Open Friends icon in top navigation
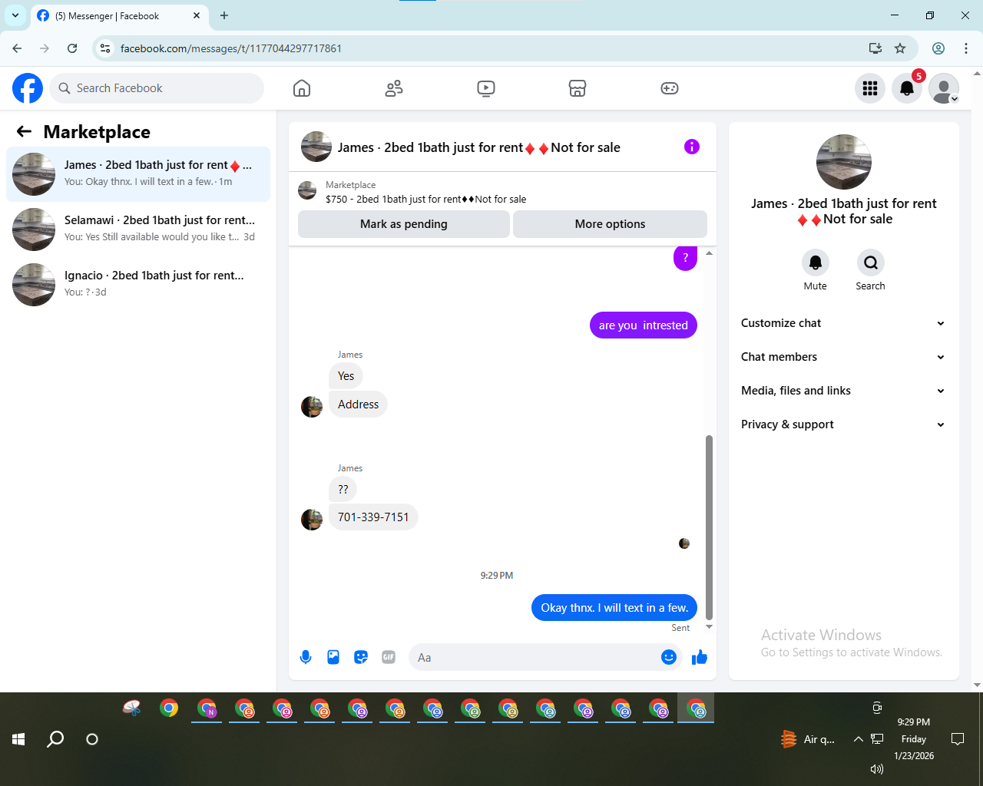Image resolution: width=983 pixels, height=786 pixels. pyautogui.click(x=394, y=88)
